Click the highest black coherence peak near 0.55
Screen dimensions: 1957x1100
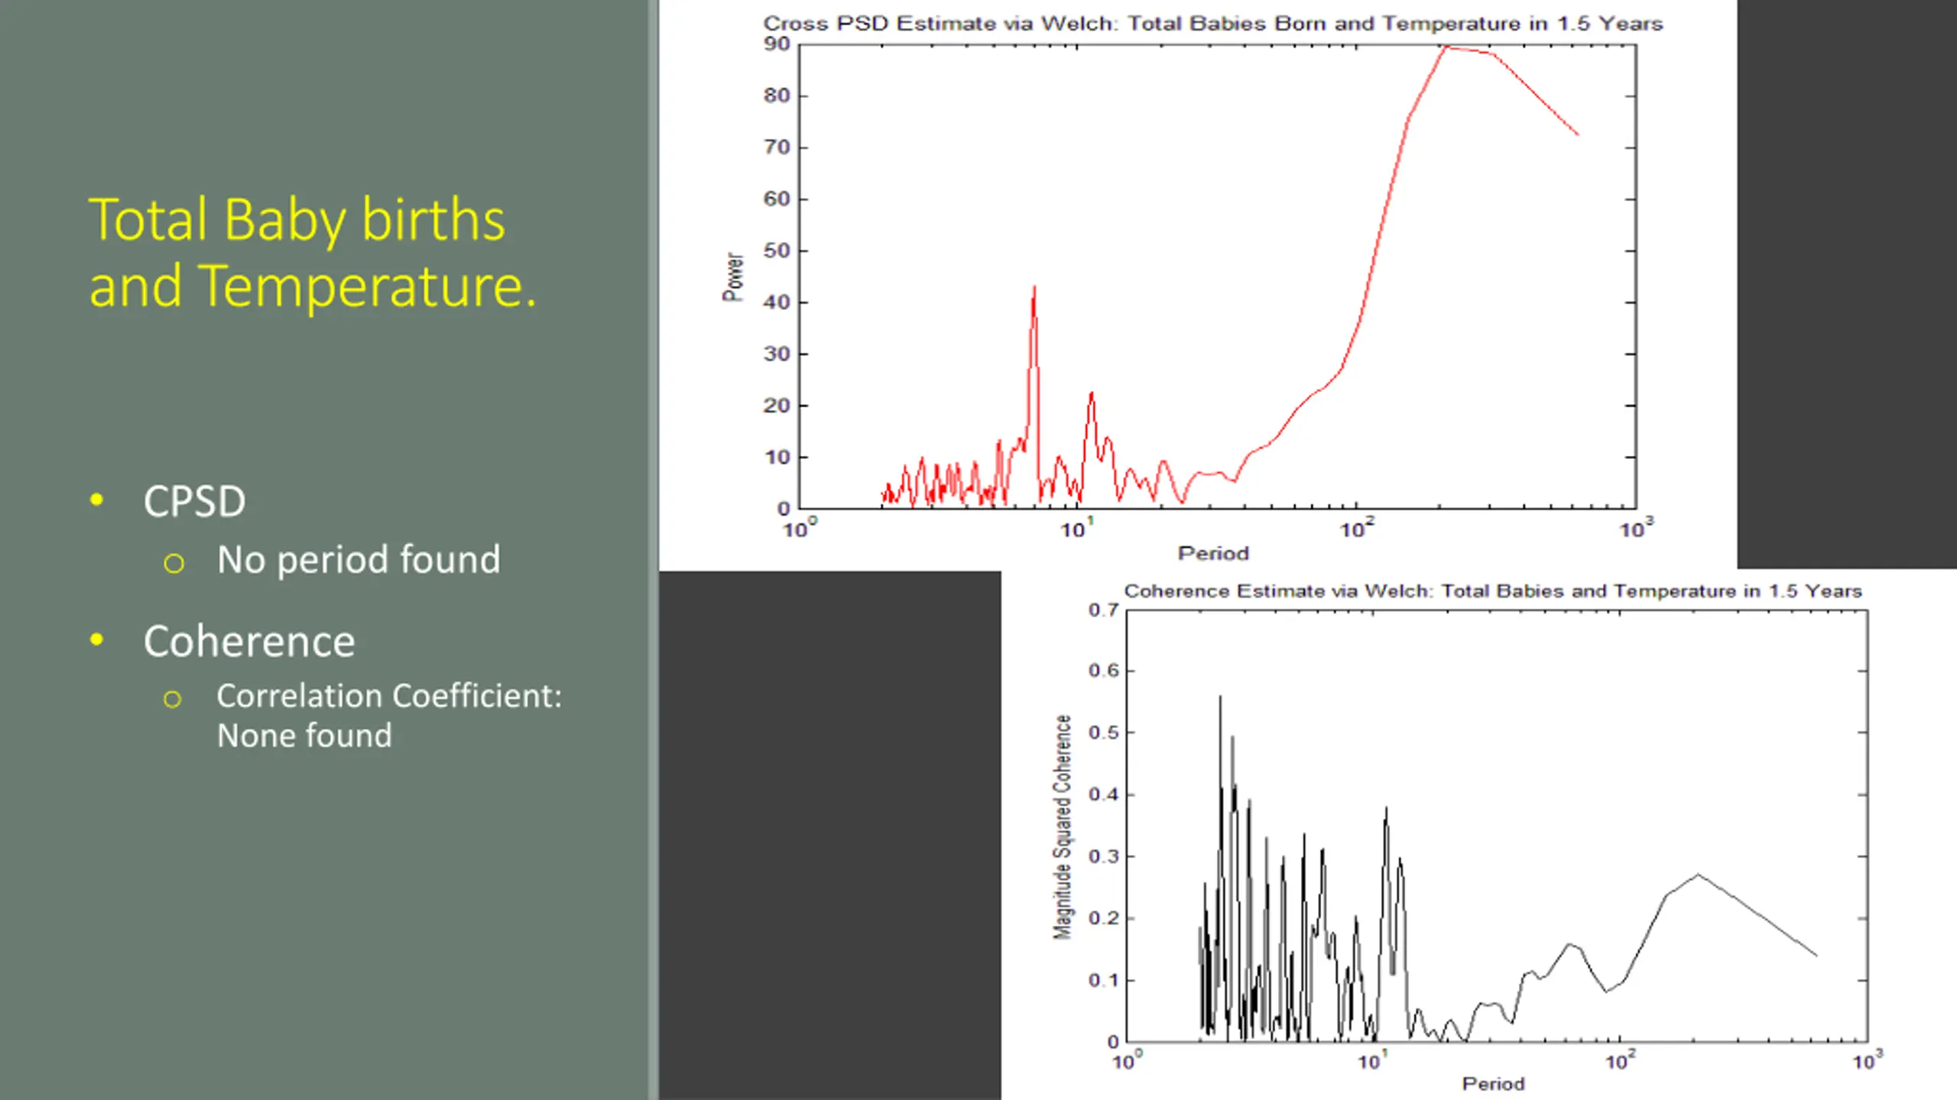click(1220, 697)
